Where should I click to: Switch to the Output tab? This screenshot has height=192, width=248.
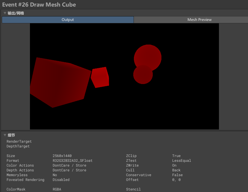pyautogui.click(x=68, y=20)
